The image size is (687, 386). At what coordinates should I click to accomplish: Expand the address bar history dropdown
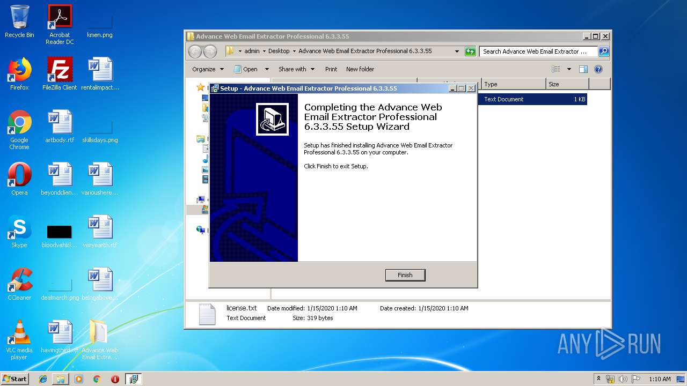pyautogui.click(x=457, y=51)
